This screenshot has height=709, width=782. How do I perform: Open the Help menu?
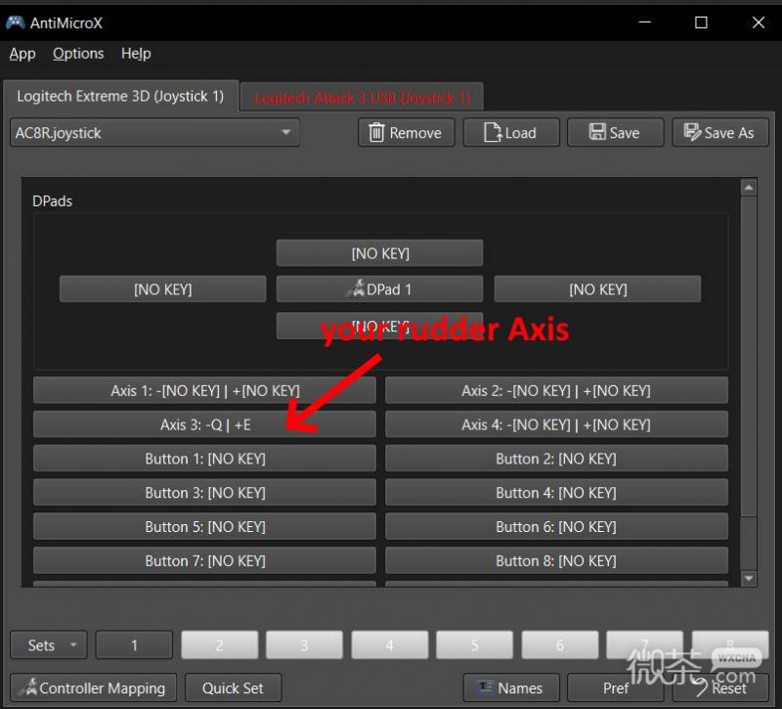pyautogui.click(x=136, y=54)
